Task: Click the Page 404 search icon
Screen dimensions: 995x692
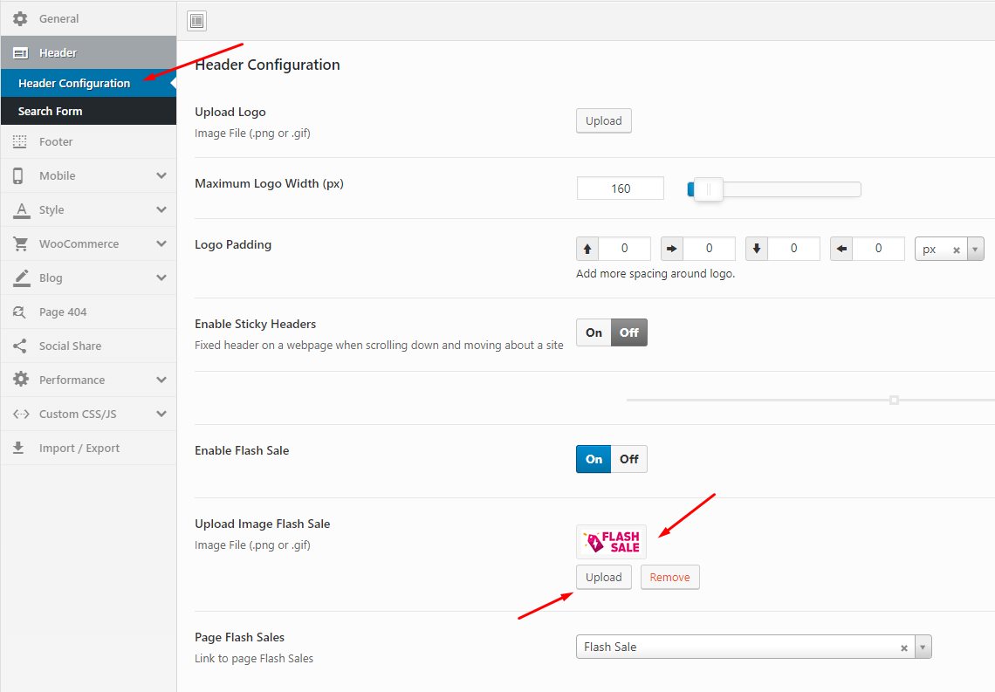Action: (x=20, y=312)
